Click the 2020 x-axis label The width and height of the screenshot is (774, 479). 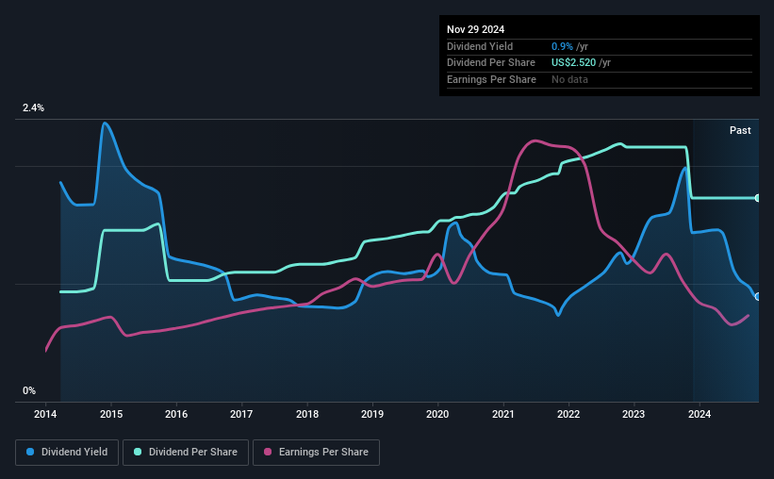tap(437, 414)
